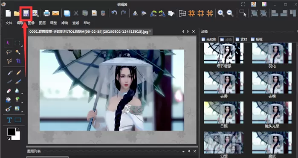Switch to the 光和影 tab
This screenshot has width=298, height=158.
(209, 39)
